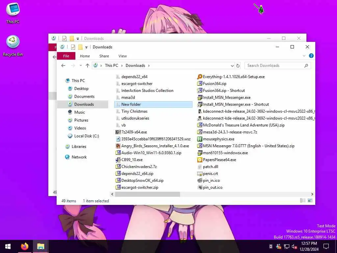Select the 7z2409-x64.exe file icon
This screenshot has width=337, height=253.
pos(118,132)
